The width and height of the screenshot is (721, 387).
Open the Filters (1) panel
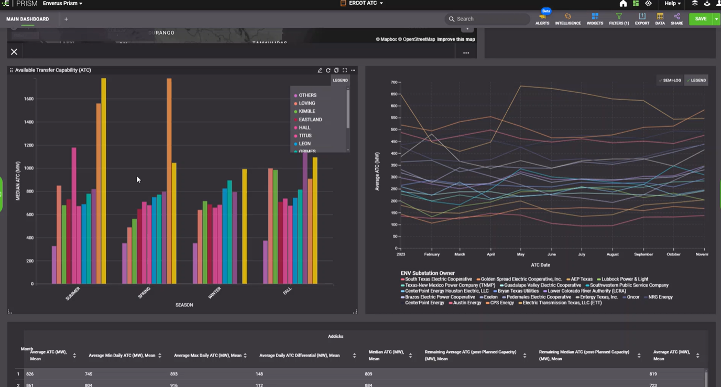619,19
